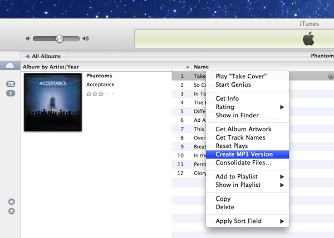Click the iCloud status cloud icon
Screen dimensions: 334x238
(x=10, y=66)
